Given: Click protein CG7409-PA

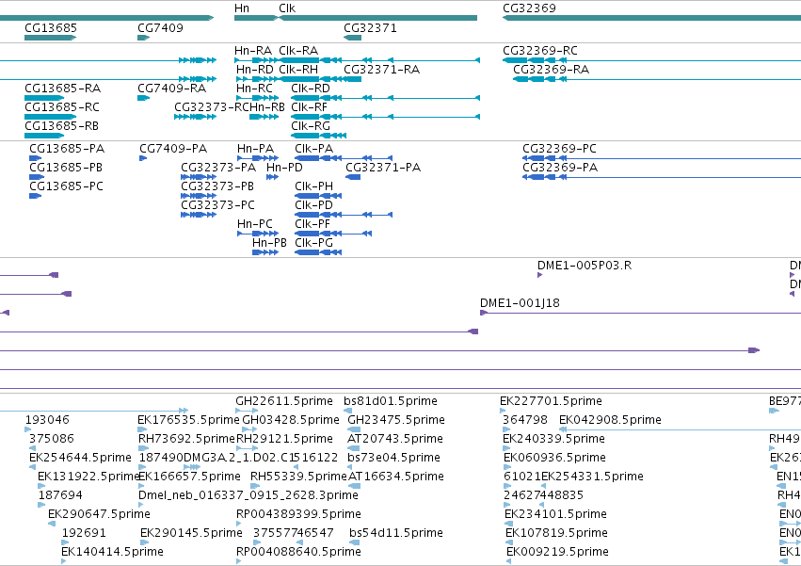Looking at the screenshot, I should point(173,149).
